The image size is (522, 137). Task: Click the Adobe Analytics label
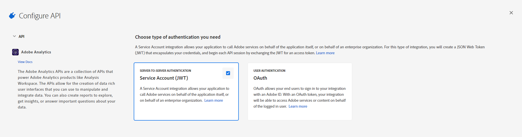36,52
